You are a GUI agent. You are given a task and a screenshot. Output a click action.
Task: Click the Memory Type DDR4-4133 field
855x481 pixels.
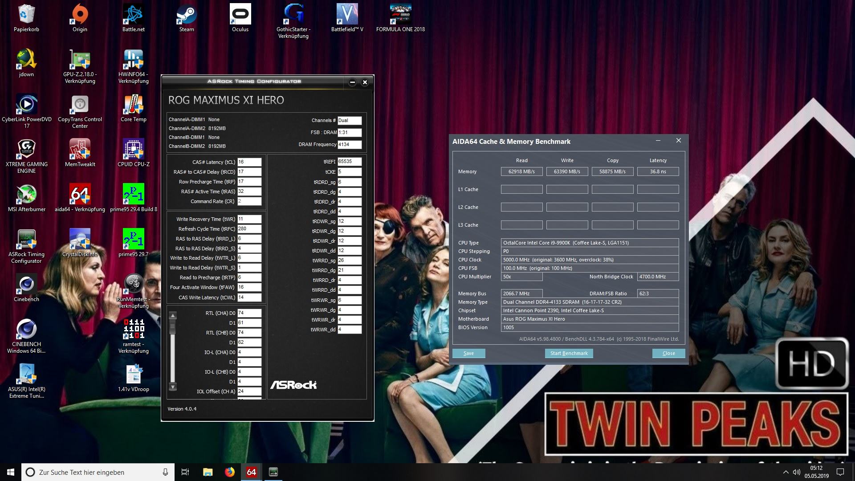point(590,302)
